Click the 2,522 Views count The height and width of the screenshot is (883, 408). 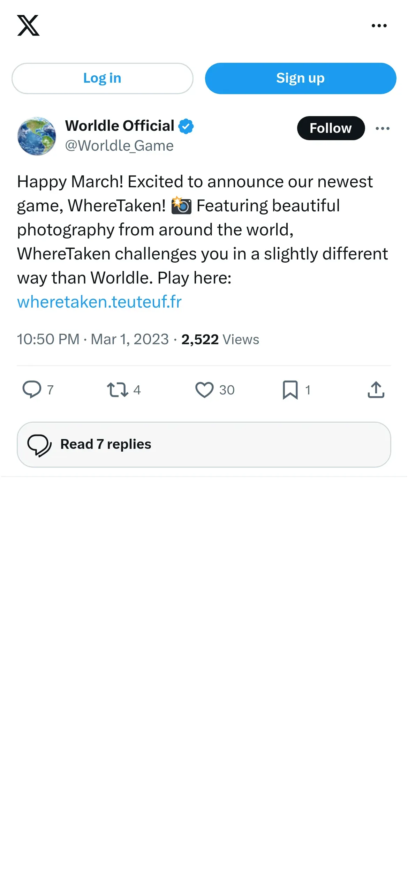[220, 339]
